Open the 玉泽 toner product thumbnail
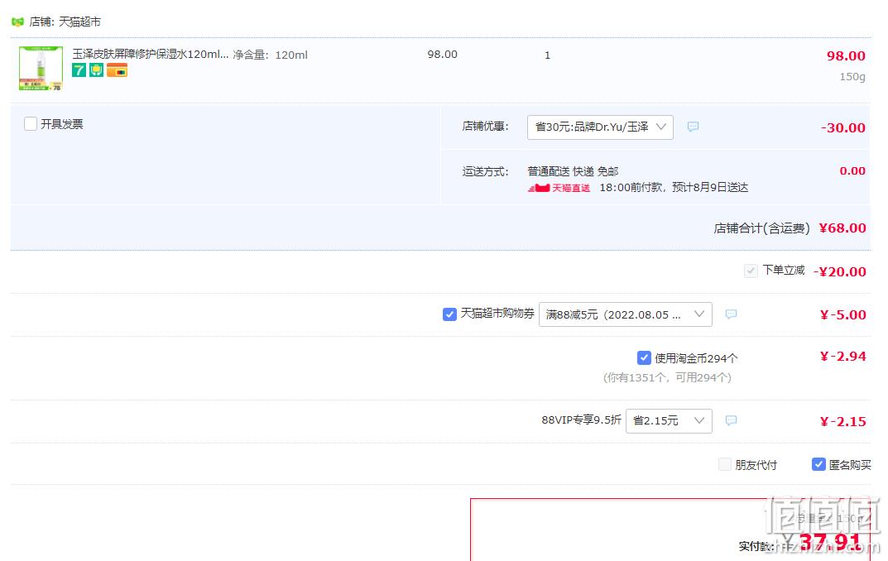Viewport: 888px width, 561px height. [41, 69]
